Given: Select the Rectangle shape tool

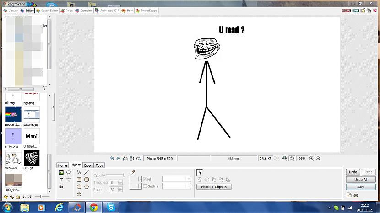Looking at the screenshot, I should coord(79,180).
